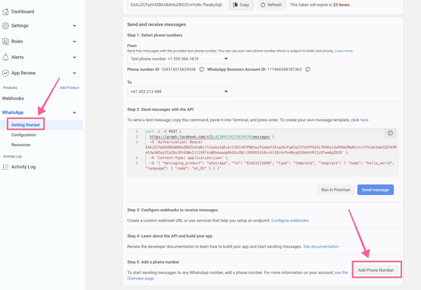Click the Add Product link
Screen dimensions: 421x290
69,88
